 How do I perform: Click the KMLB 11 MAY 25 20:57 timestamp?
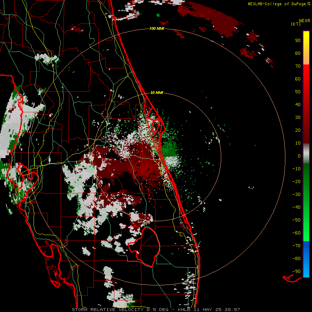point(209,310)
